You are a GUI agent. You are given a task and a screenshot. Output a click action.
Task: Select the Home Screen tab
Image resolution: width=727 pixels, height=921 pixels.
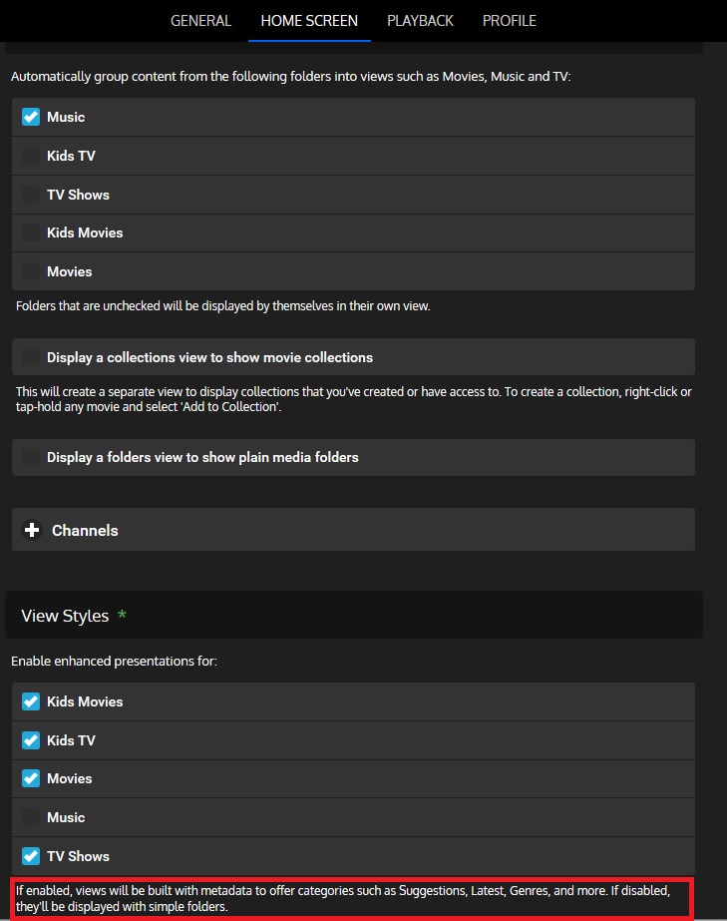tap(309, 21)
